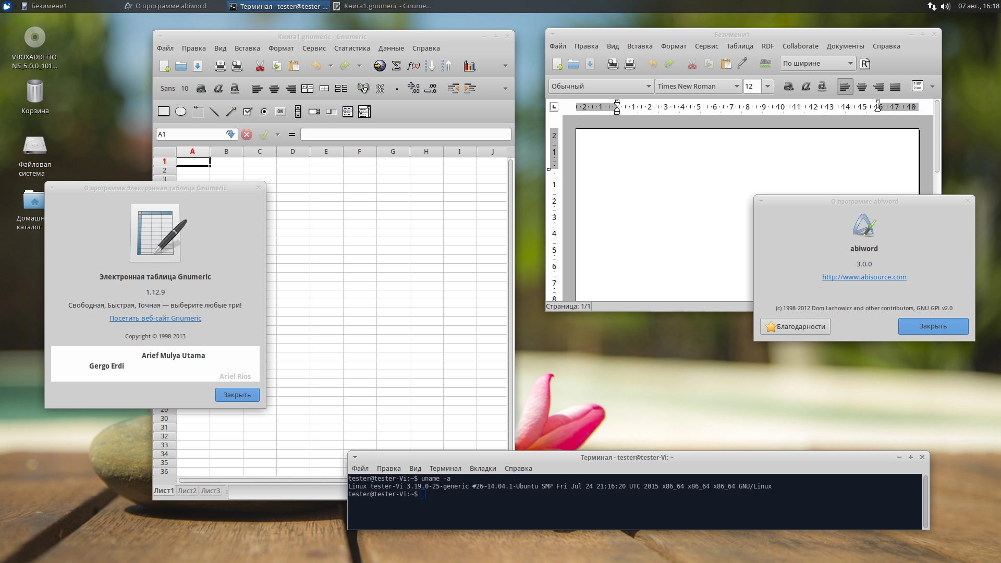This screenshot has width=1001, height=563.
Task: Toggle spell check Abc icon in AbiWord
Action: click(x=765, y=64)
